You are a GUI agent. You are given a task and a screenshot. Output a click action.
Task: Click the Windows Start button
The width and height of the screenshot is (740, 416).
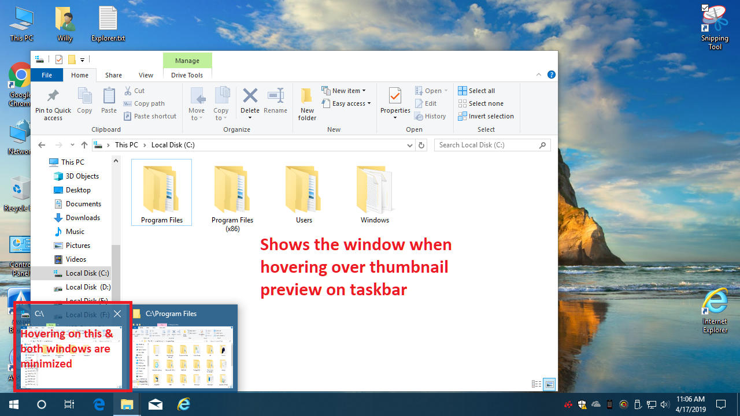tap(14, 404)
